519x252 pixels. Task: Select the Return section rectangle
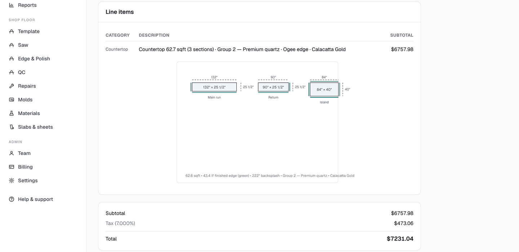[273, 87]
